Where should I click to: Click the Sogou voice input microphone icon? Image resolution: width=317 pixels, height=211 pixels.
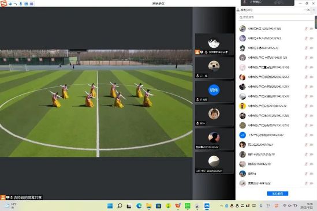pyautogui.click(x=21, y=4)
